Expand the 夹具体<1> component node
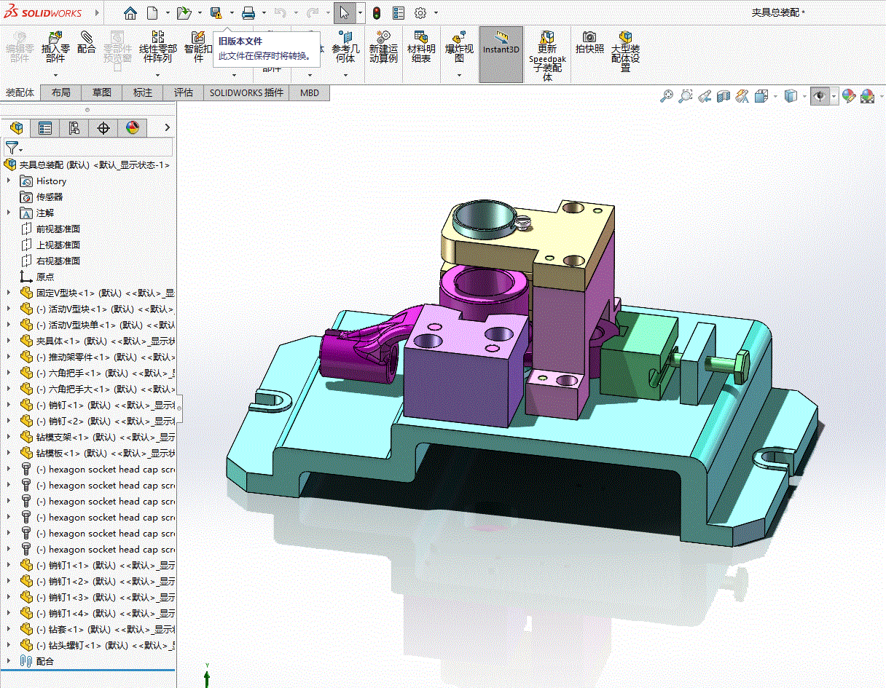Image resolution: width=886 pixels, height=688 pixels. coord(9,341)
